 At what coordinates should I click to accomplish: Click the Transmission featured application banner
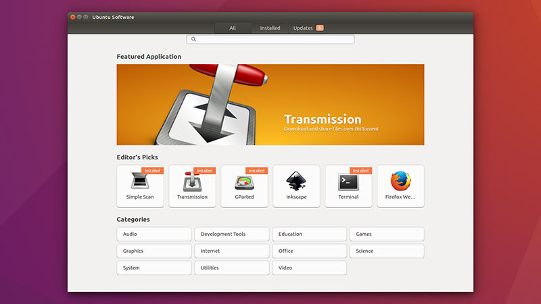tap(270, 105)
